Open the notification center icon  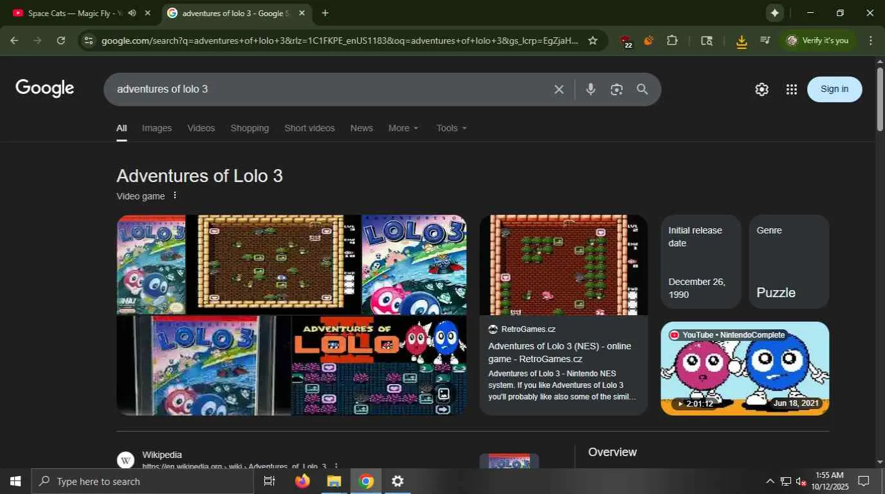[864, 481]
